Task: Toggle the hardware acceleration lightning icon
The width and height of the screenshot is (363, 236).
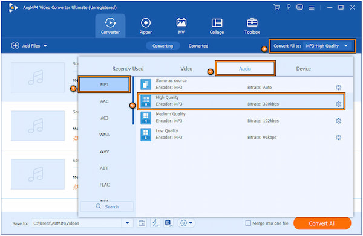Action: point(155,223)
